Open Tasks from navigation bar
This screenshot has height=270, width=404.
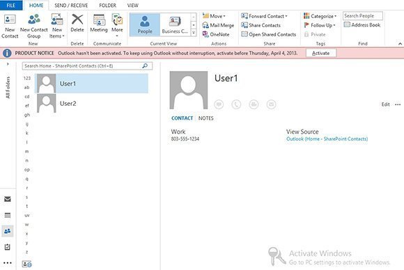pyautogui.click(x=8, y=247)
